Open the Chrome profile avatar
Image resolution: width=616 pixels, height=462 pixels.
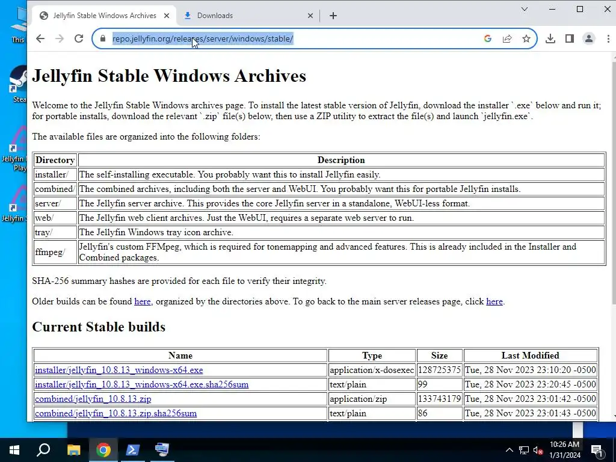coord(588,38)
